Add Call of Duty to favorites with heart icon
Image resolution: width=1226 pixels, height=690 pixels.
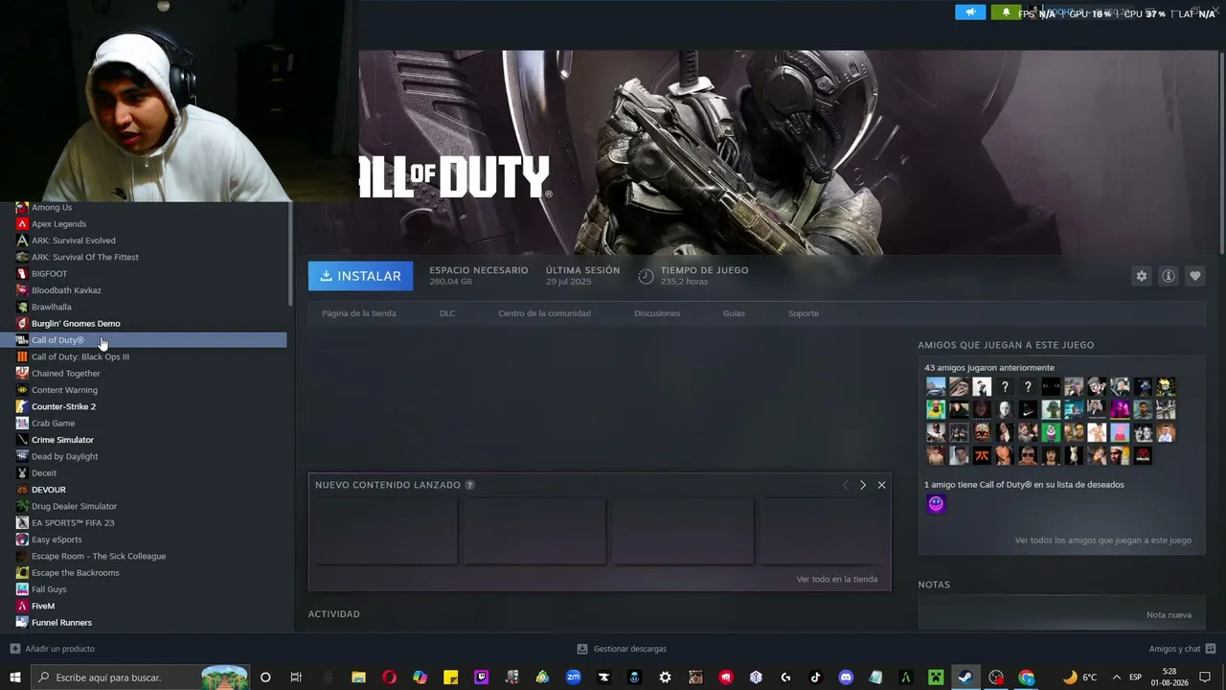[x=1194, y=276]
